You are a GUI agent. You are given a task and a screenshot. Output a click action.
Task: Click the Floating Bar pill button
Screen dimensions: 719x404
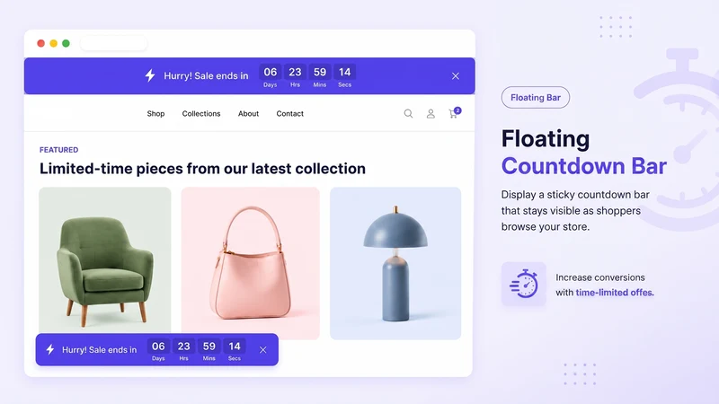click(x=536, y=98)
